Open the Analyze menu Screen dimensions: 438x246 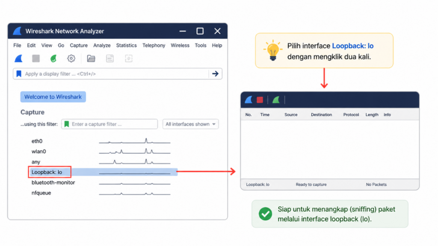pos(102,45)
